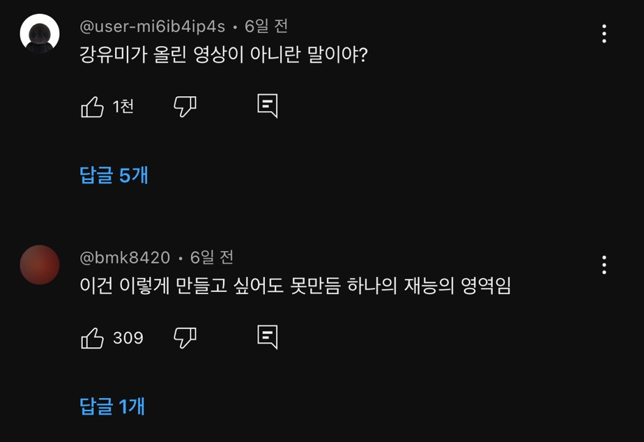Expand the 답글 1개 reply thread
The width and height of the screenshot is (644, 442).
coord(113,406)
